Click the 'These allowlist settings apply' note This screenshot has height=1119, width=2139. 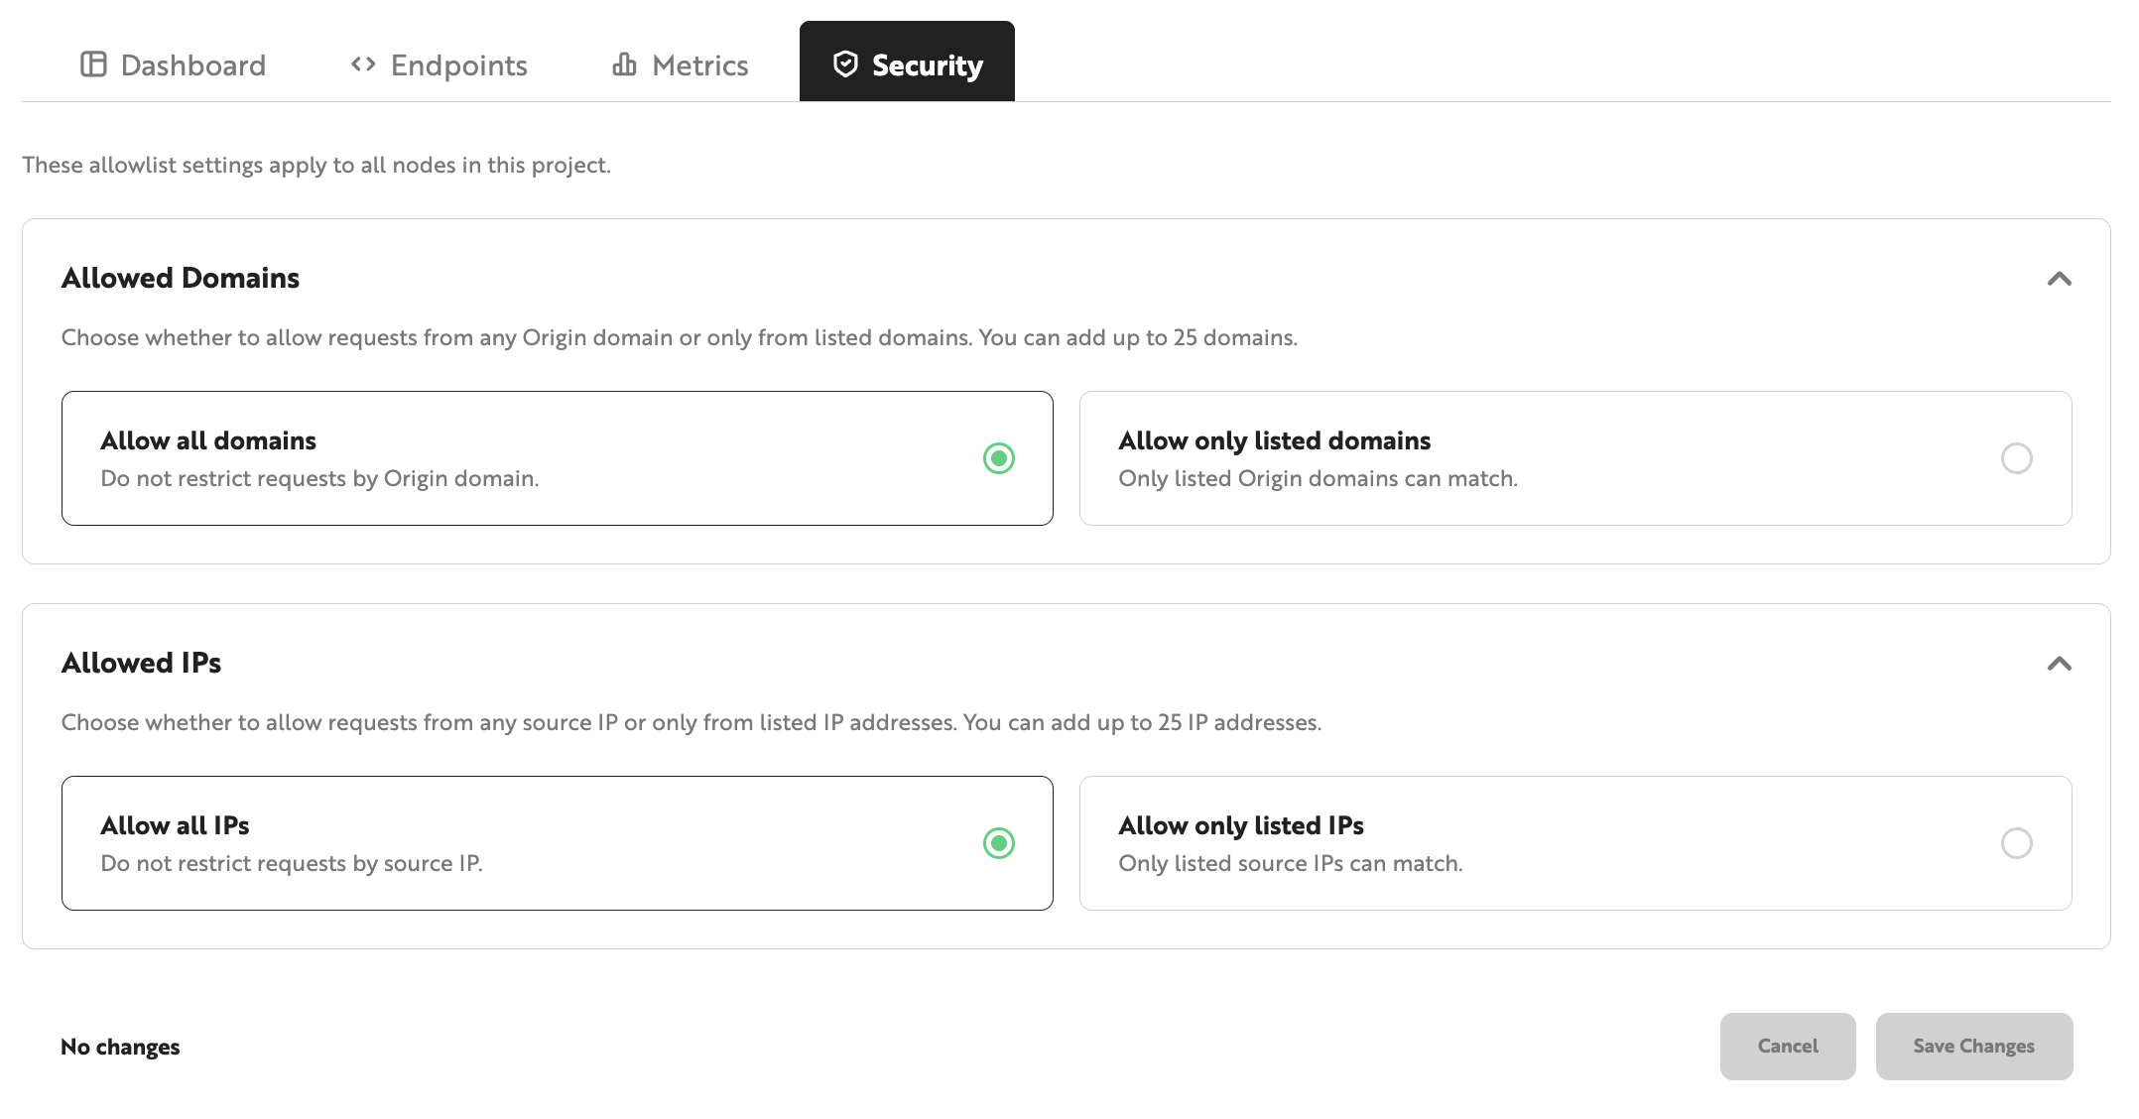tap(316, 165)
